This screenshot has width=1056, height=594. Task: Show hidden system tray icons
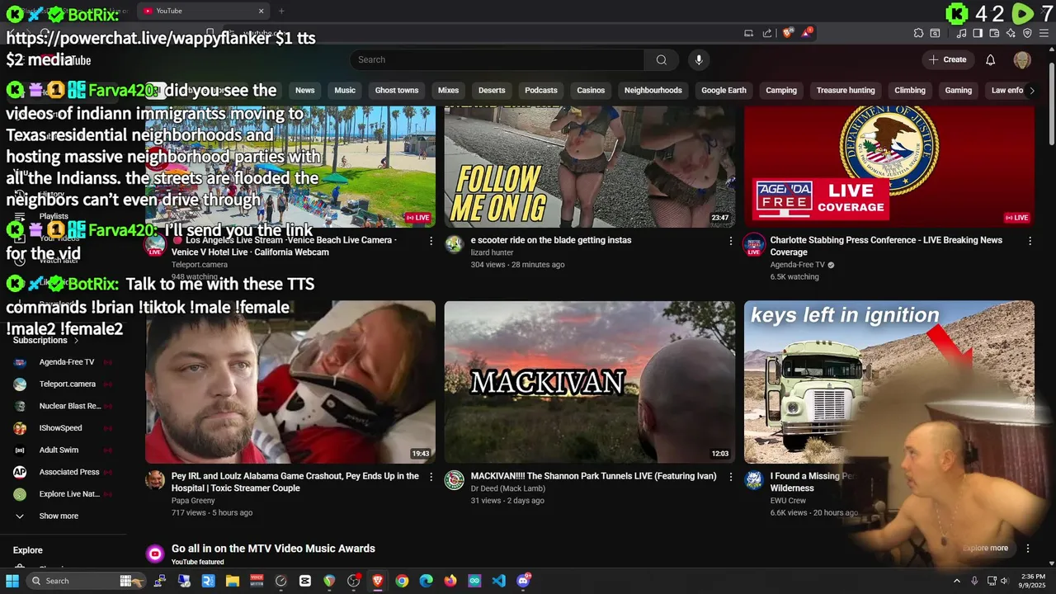[x=957, y=581]
